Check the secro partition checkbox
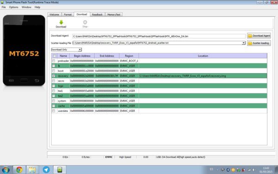Image resolution: width=278 pixels, height=174 pixels. coord(54,81)
